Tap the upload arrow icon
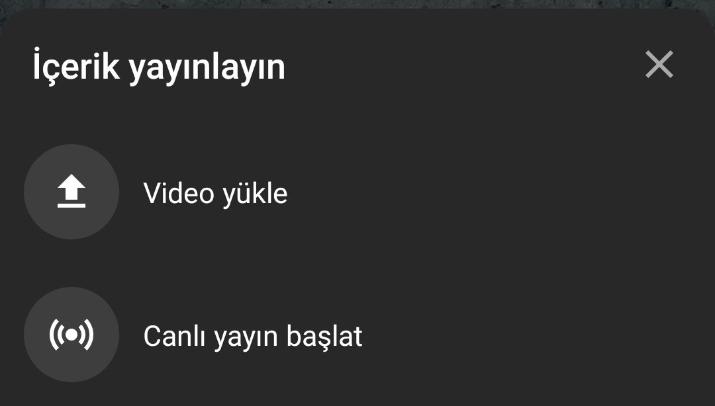This screenshot has width=715, height=406. (71, 191)
